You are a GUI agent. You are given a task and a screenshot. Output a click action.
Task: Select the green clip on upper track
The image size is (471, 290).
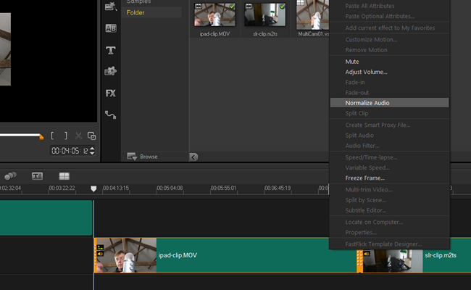pyautogui.click(x=46, y=218)
